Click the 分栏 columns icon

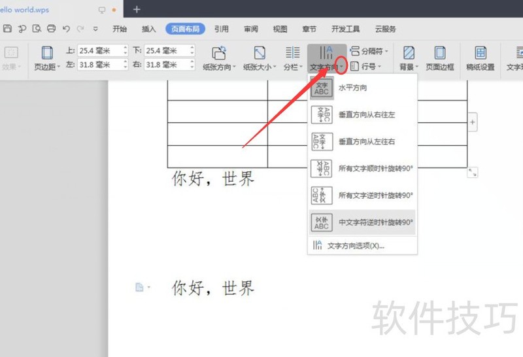tap(292, 53)
